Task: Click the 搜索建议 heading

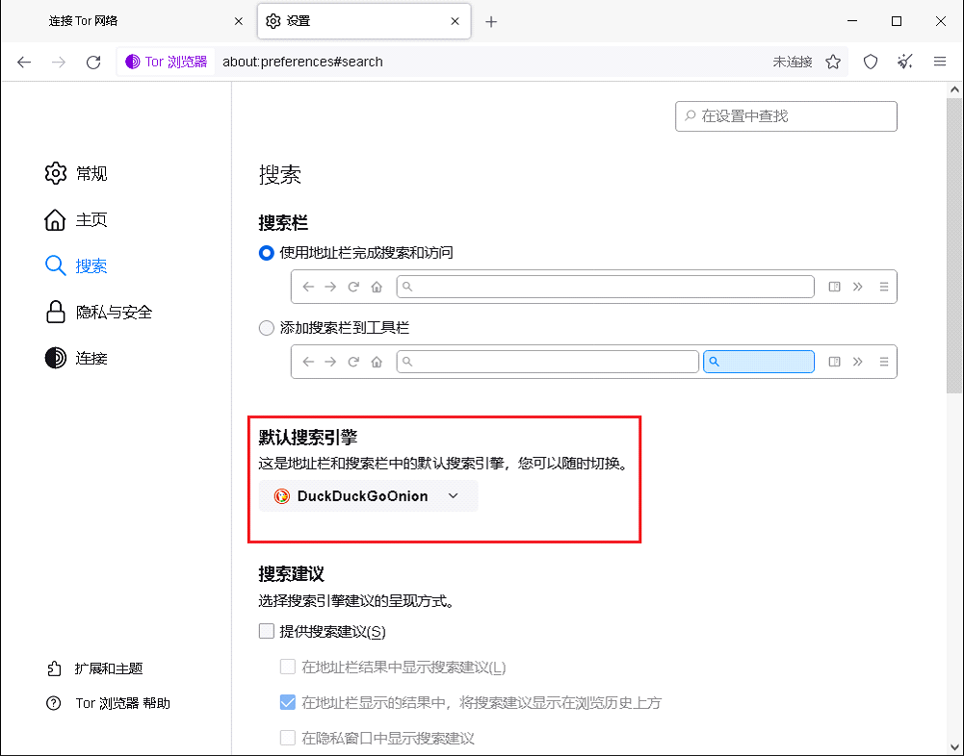Action: pos(292,574)
